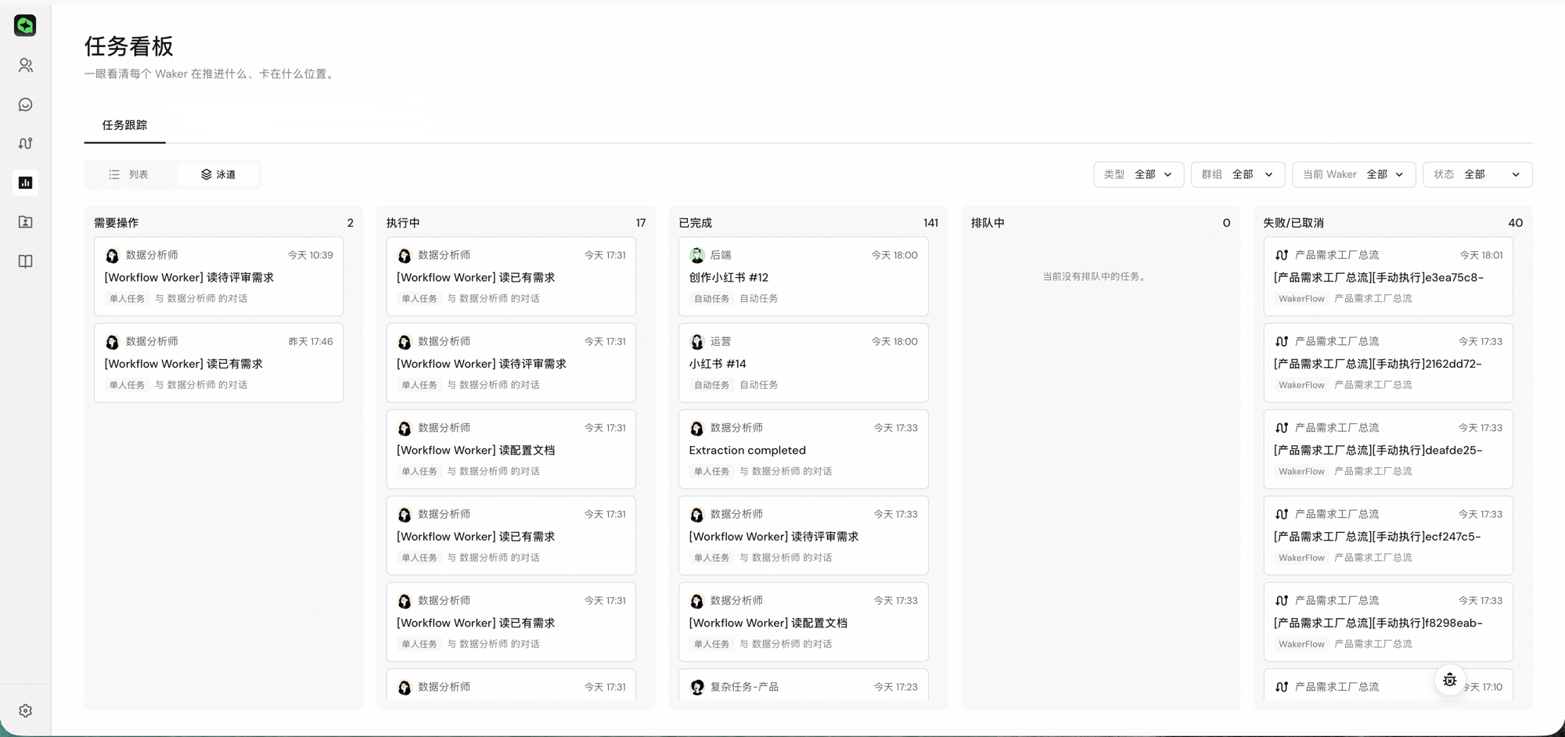Switch to 列表 list view

click(129, 174)
